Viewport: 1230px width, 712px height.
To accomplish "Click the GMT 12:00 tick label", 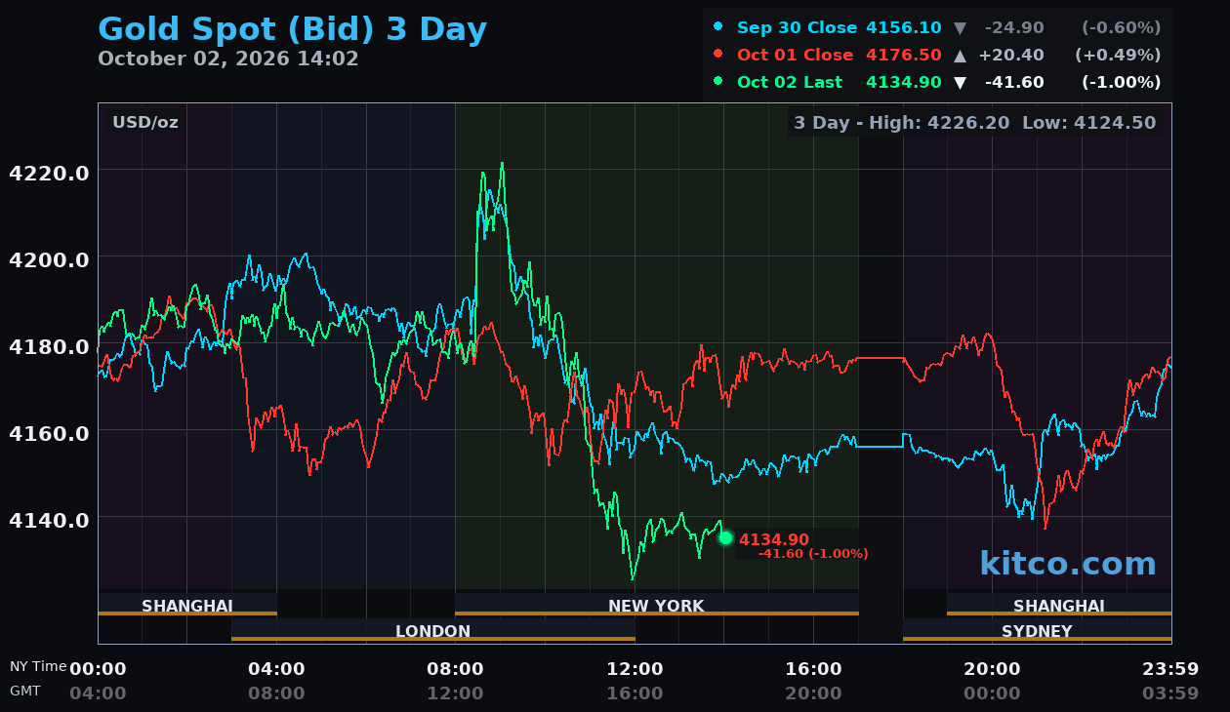I will click(455, 693).
